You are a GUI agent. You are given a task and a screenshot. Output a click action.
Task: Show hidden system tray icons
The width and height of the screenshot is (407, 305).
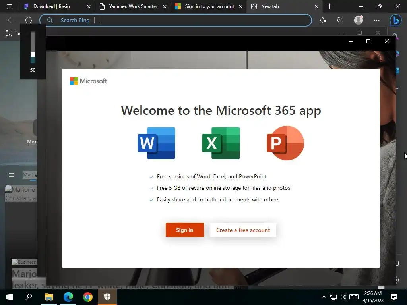[x=324, y=297]
